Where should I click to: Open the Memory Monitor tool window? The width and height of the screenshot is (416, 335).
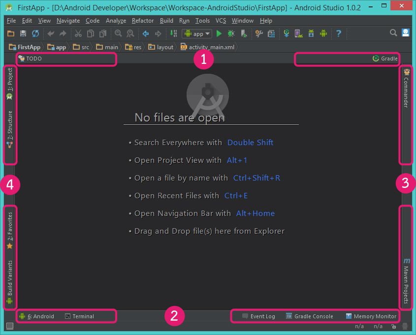click(371, 316)
